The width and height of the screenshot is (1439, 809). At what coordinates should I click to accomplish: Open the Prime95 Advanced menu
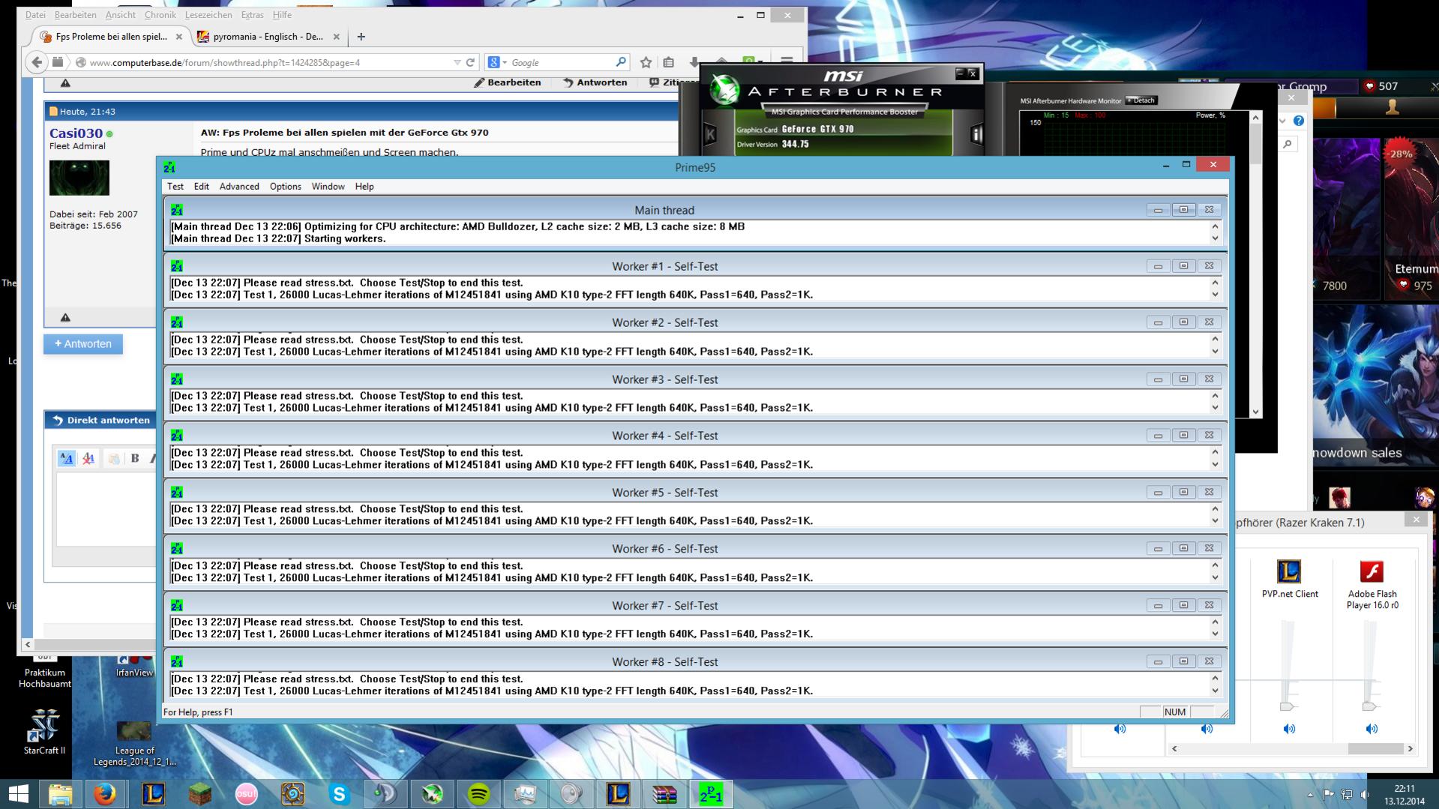[x=239, y=186]
